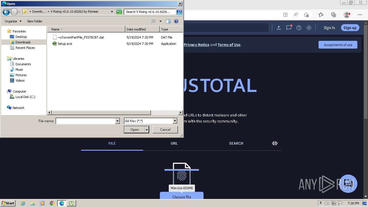Toggle the preview pane button
The width and height of the screenshot is (368, 207).
[x=168, y=21]
